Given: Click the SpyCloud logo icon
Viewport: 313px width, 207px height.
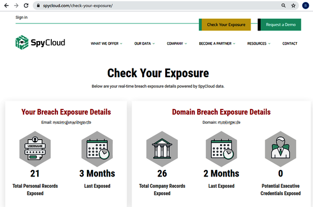Looking at the screenshot, I should point(22,42).
